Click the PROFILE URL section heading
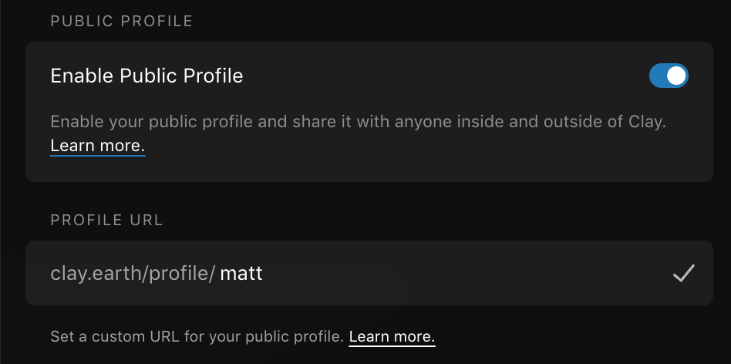Viewport: 731px width, 364px height. 106,220
